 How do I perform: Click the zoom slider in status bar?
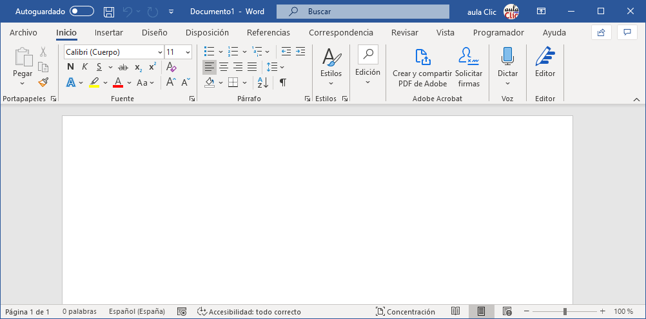565,312
